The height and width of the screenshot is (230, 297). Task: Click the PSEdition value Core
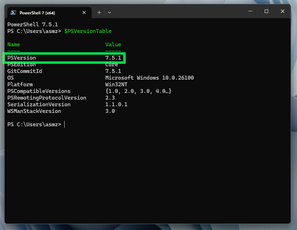pos(112,65)
